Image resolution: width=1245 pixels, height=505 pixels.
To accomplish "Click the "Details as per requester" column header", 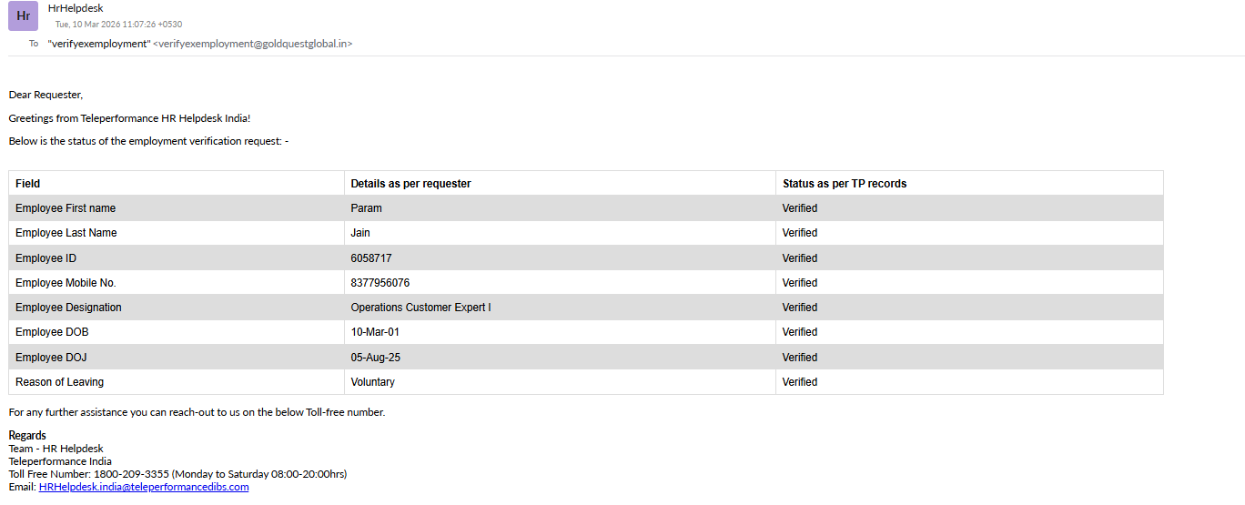I will click(410, 184).
